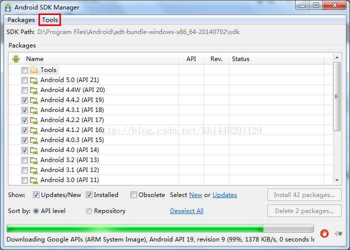This screenshot has height=250, width=350.
Task: Click the Updates link
Action: tap(224, 195)
